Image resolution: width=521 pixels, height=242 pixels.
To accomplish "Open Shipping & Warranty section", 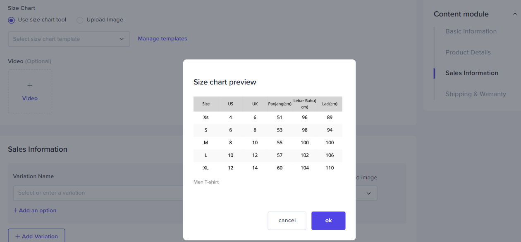I will click(x=476, y=94).
